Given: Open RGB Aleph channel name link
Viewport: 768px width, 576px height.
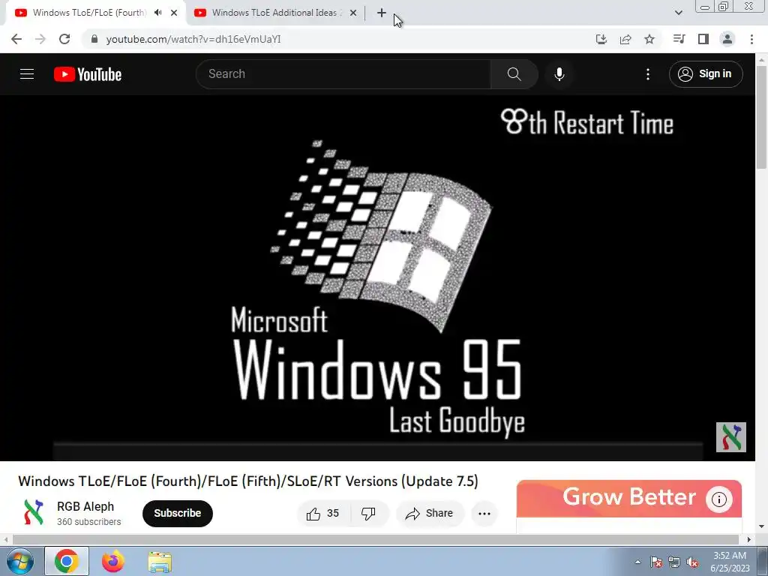Looking at the screenshot, I should pos(85,506).
